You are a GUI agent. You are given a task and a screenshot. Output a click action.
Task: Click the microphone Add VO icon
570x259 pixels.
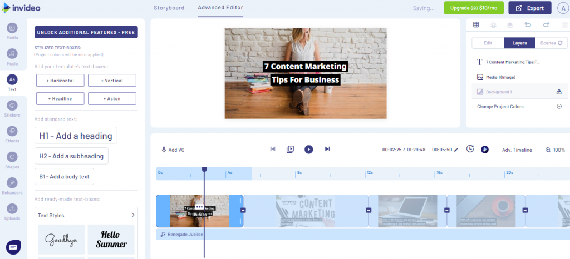[164, 150]
